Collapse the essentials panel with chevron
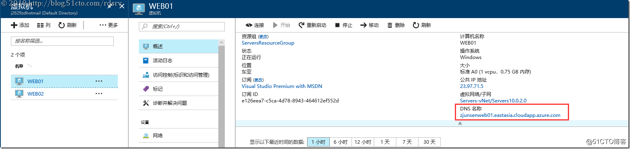 pos(460,124)
